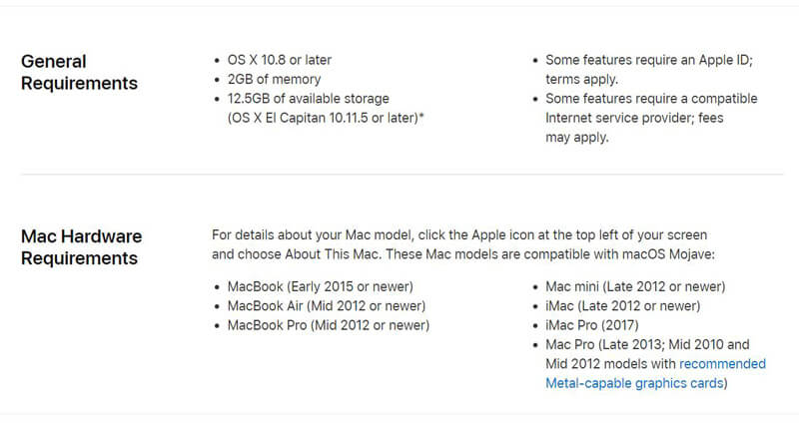Image resolution: width=799 pixels, height=423 pixels.
Task: Click the OS X El Capitan 10.11.5 note
Action: [326, 118]
